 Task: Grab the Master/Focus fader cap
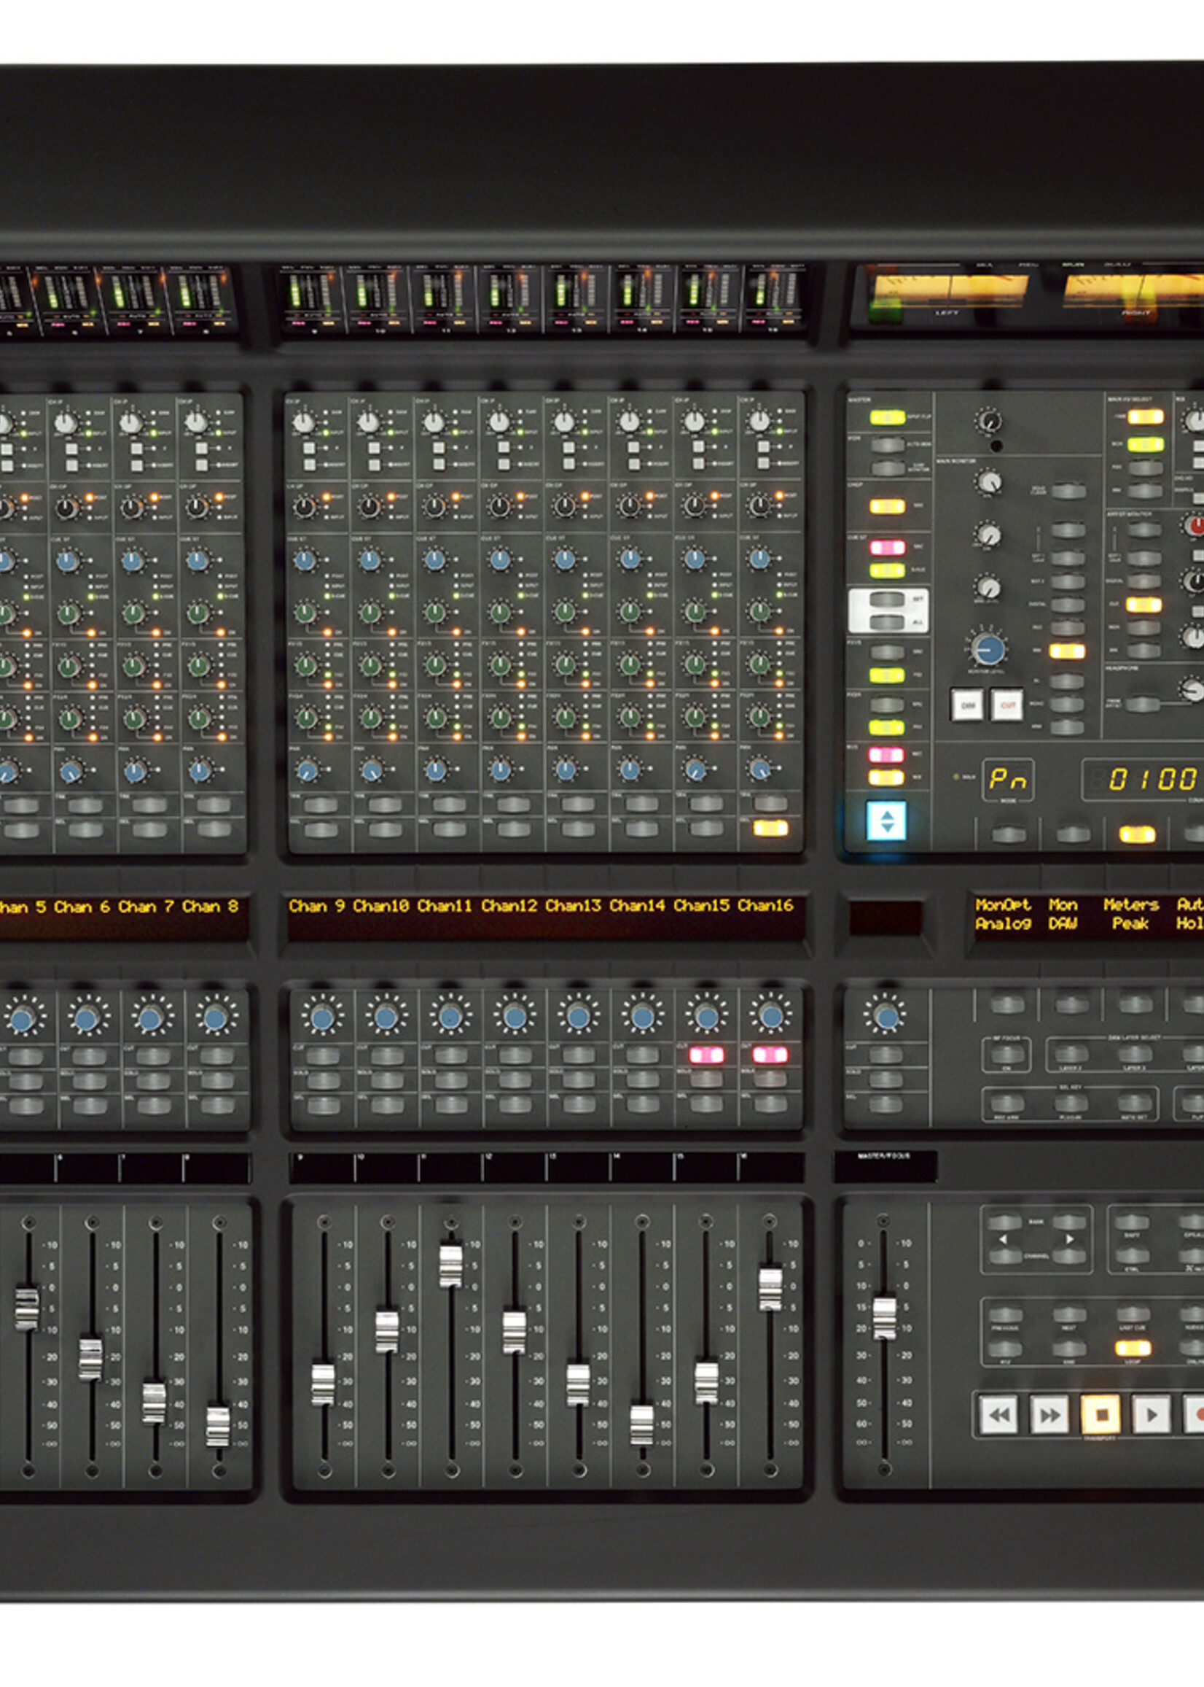884,1317
